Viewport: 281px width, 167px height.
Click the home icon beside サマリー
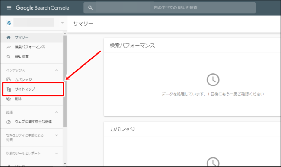point(8,37)
